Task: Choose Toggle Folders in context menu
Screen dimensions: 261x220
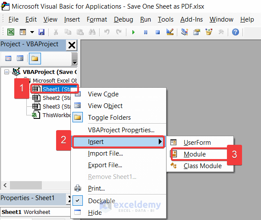Action: pyautogui.click(x=119, y=118)
